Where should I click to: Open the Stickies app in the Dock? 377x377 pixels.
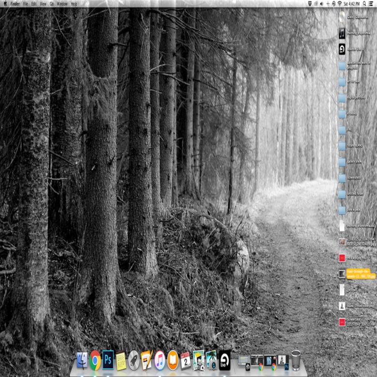click(121, 361)
